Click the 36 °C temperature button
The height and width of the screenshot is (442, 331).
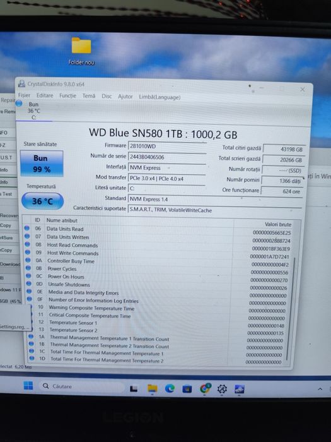[42, 201]
